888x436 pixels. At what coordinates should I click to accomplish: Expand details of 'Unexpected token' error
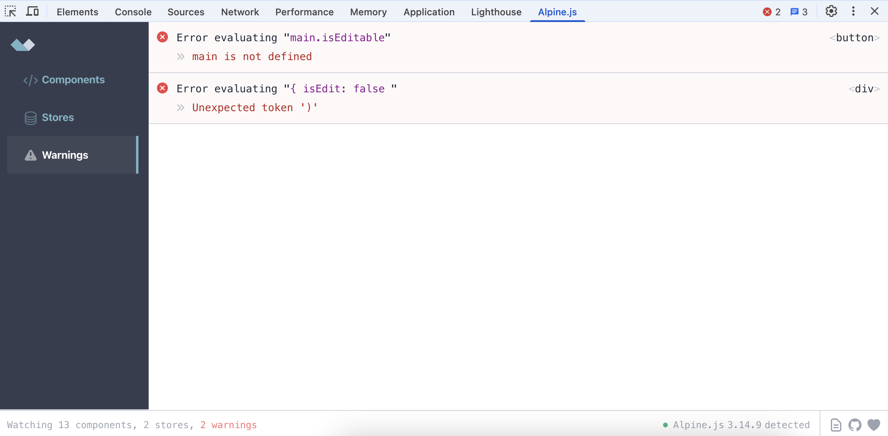(181, 107)
